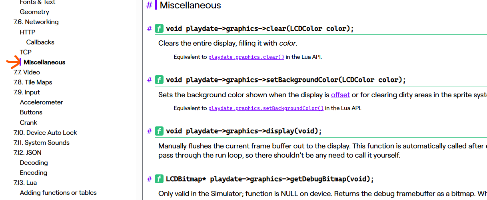
Task: Open Callbacks under HTTP in the sidebar
Action: click(x=40, y=42)
